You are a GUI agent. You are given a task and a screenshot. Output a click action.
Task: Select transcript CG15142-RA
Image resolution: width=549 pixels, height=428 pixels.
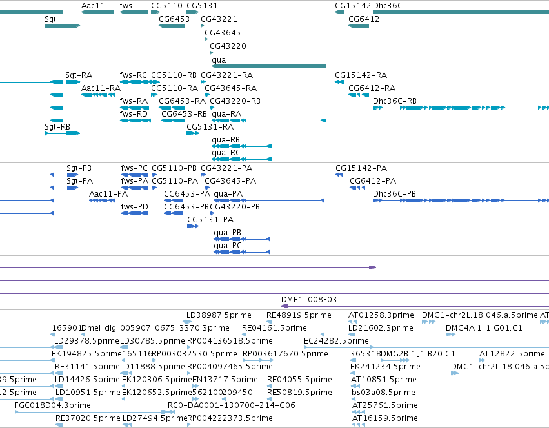[339, 82]
